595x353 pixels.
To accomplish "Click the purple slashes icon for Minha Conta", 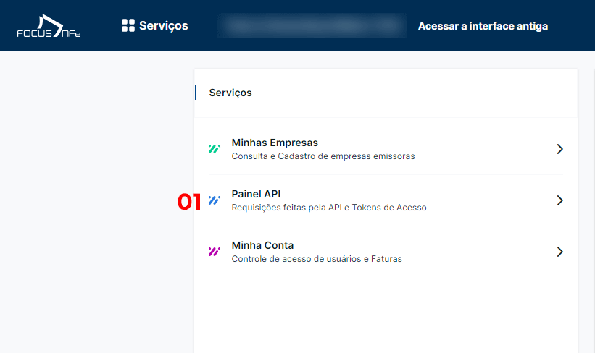I will click(x=214, y=252).
